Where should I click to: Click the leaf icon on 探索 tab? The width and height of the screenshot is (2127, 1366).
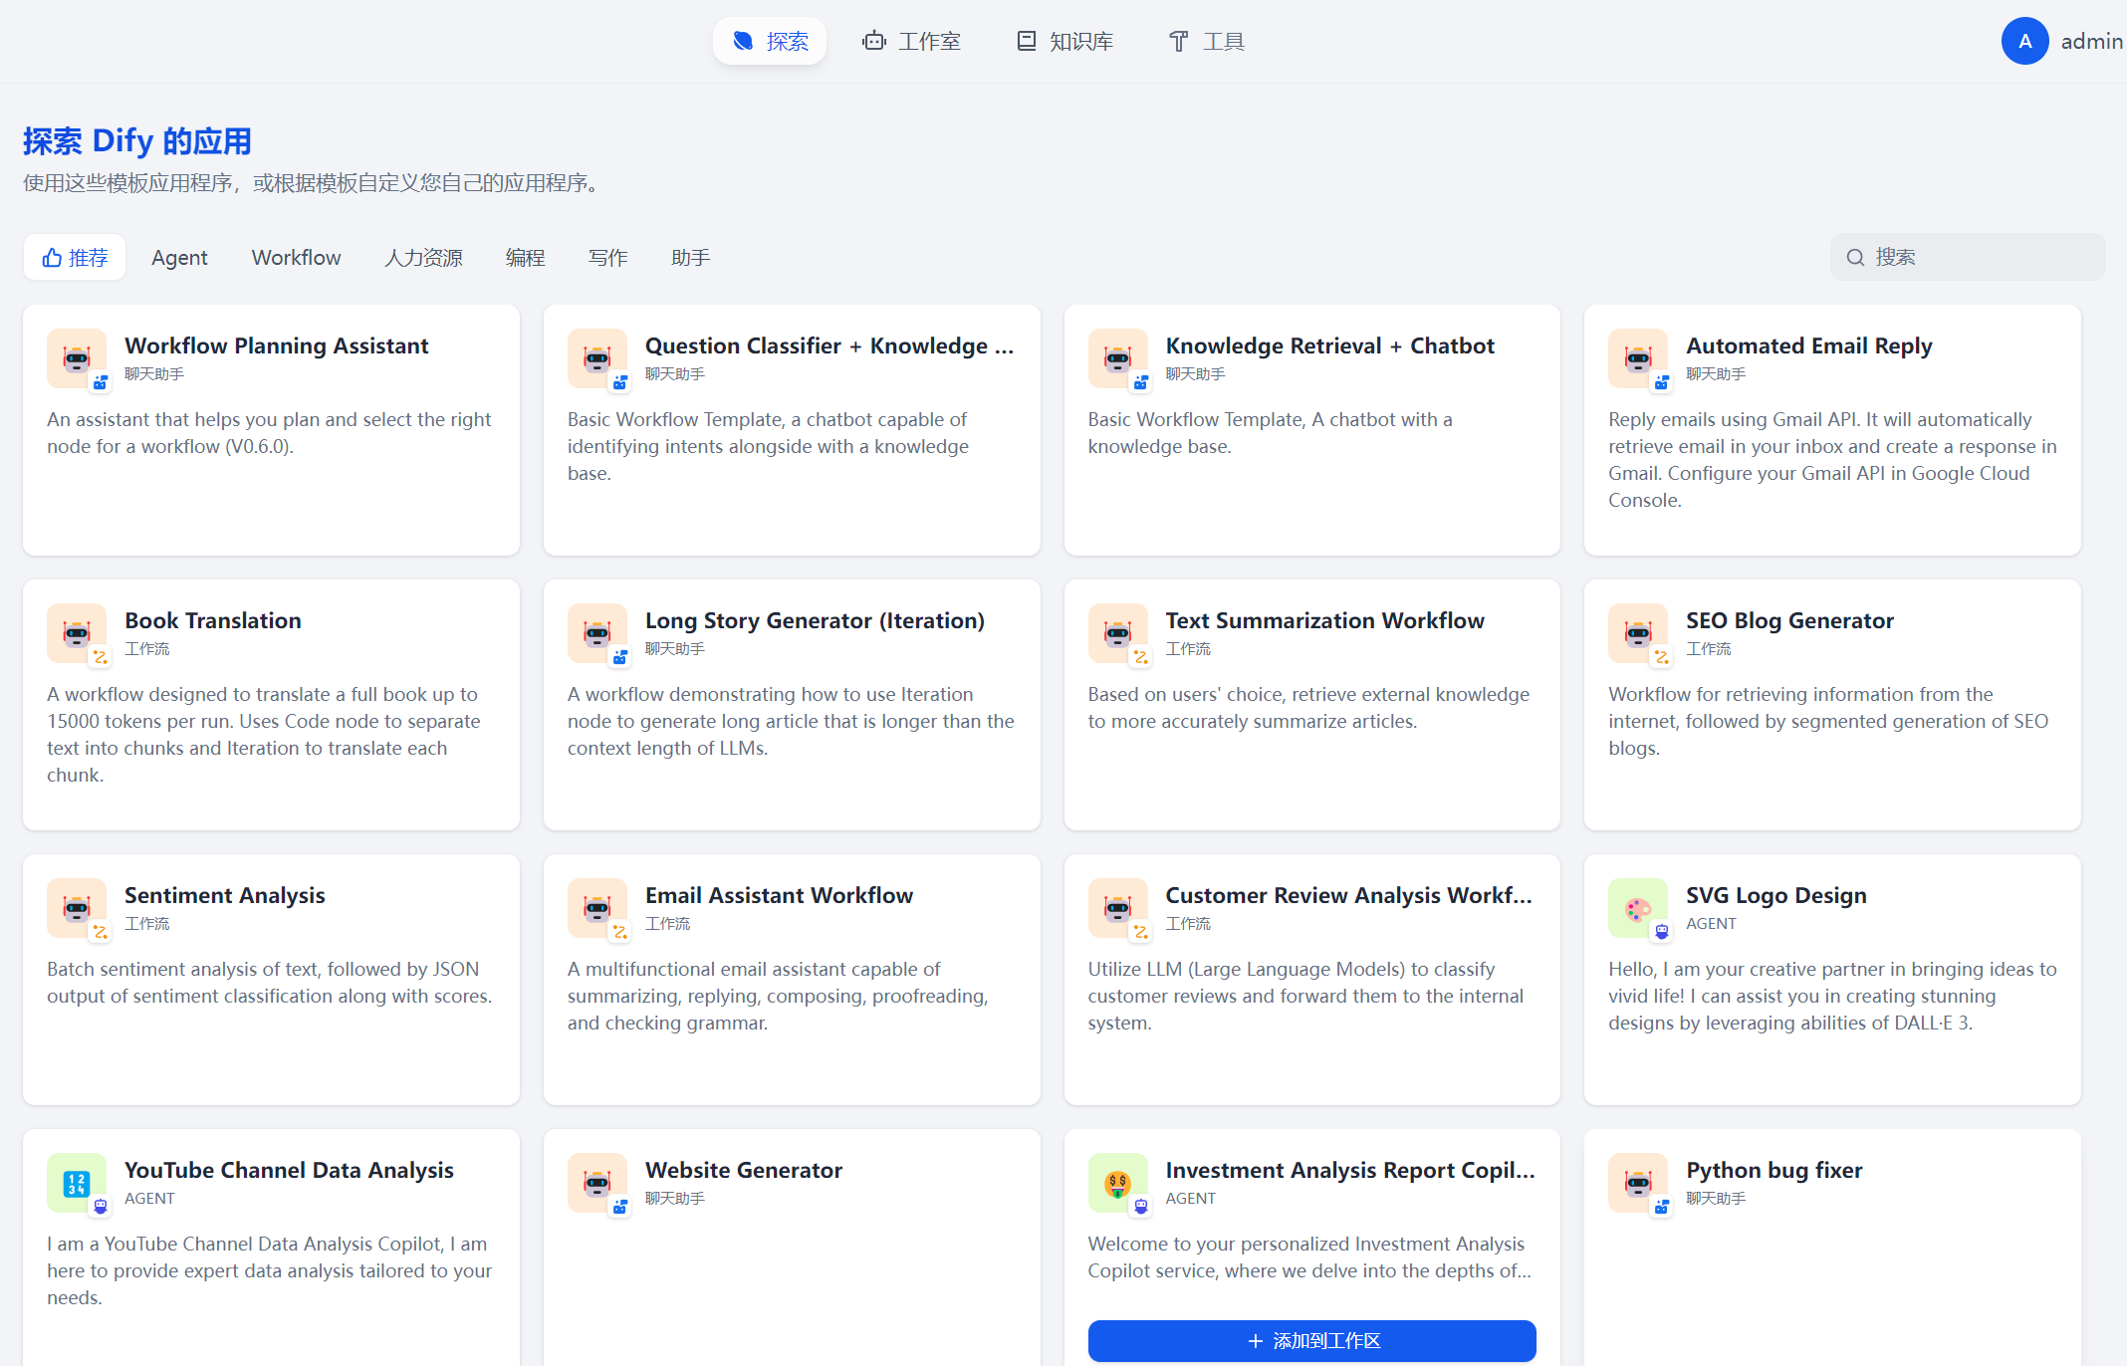pos(743,41)
